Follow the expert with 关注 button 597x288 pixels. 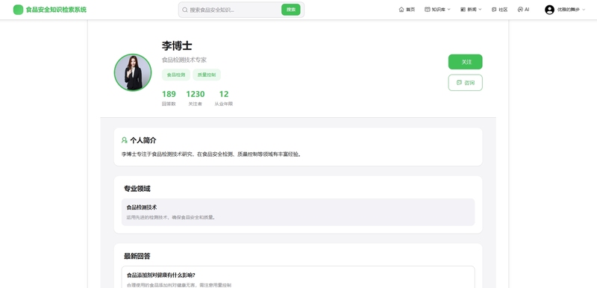tap(465, 62)
